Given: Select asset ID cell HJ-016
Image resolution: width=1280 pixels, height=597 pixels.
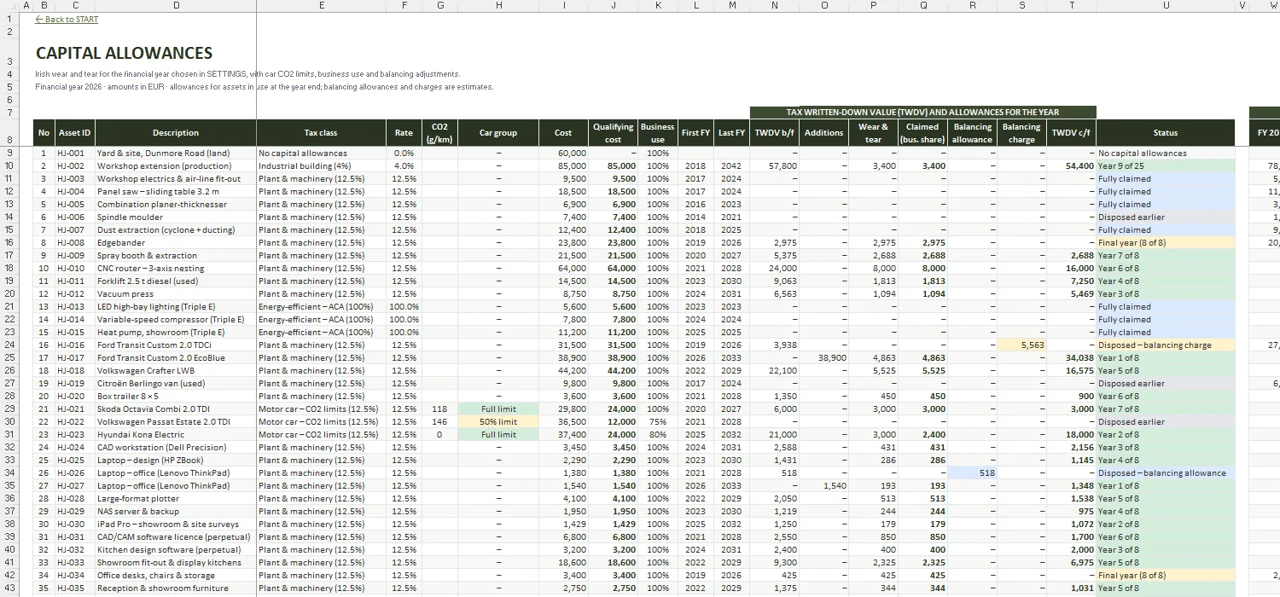Looking at the screenshot, I should pos(75,345).
